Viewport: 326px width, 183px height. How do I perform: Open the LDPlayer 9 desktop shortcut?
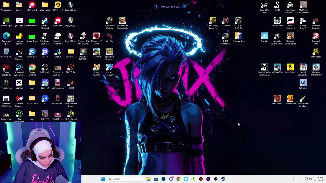coord(58,7)
